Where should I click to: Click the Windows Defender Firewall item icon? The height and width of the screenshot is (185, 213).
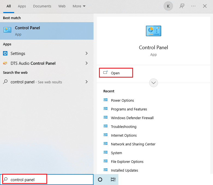(106, 117)
